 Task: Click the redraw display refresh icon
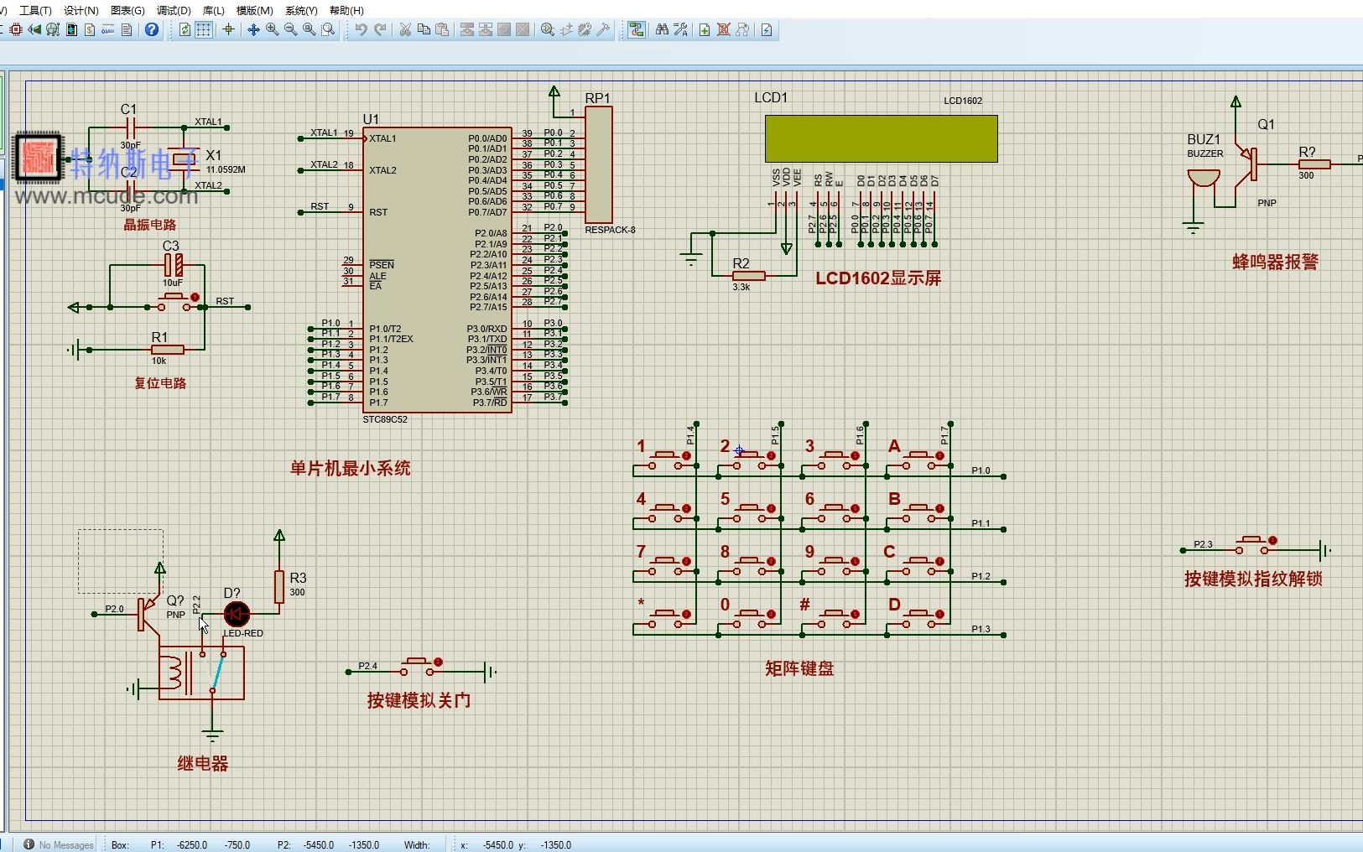(185, 29)
